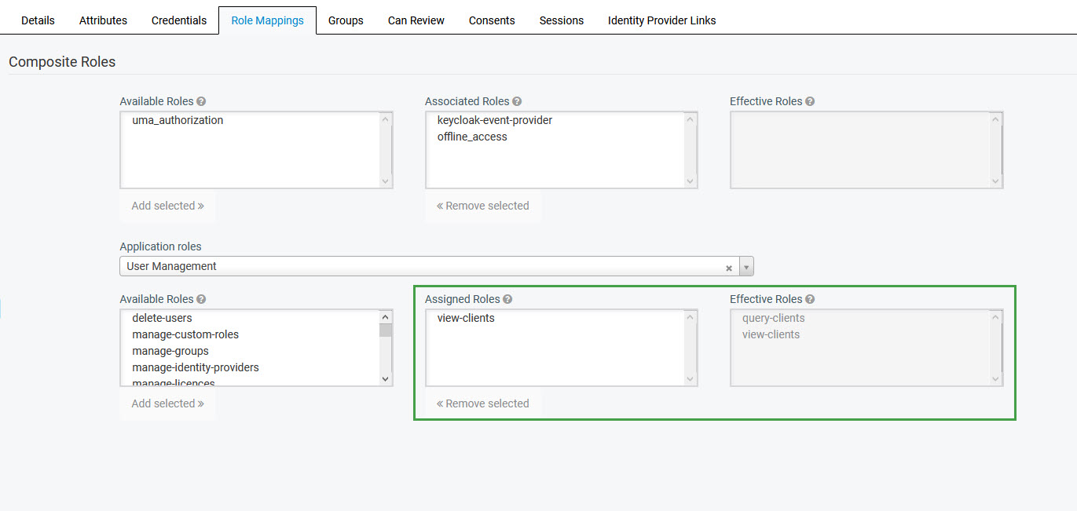This screenshot has height=511, width=1077.
Task: Click Add selected under uma_authorization list
Action: coord(167,206)
